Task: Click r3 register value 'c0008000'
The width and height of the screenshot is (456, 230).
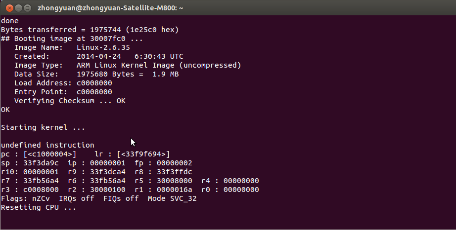Action: (x=41, y=190)
